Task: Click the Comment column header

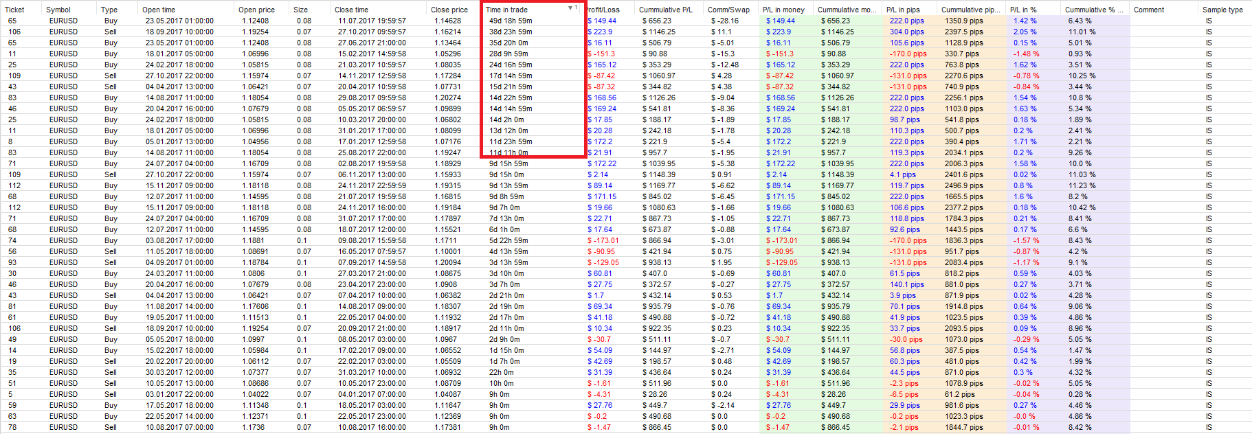Action: [1149, 10]
